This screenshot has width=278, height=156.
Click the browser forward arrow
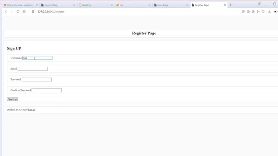(x=12, y=12)
